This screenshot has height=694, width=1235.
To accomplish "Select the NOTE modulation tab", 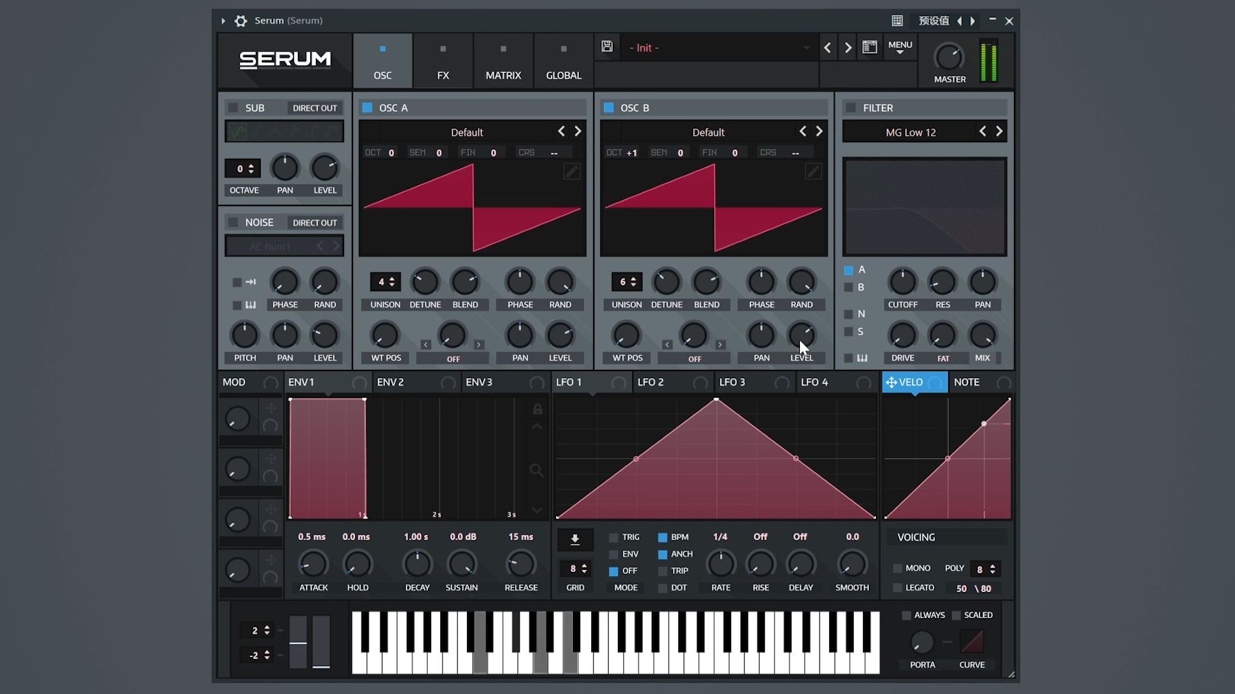I will [981, 382].
